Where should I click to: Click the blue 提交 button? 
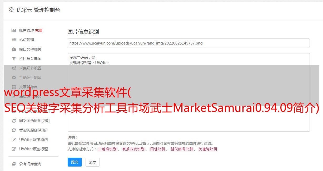point(75,162)
